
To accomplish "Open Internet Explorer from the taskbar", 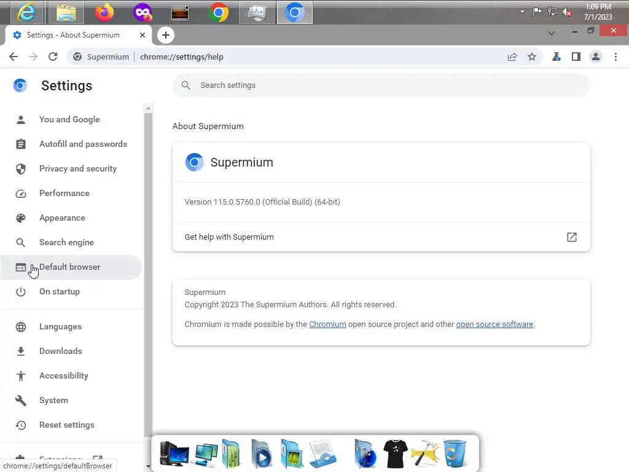I will click(x=26, y=12).
